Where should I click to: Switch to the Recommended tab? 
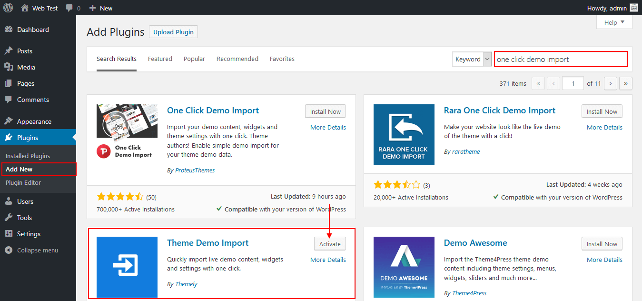pos(237,59)
